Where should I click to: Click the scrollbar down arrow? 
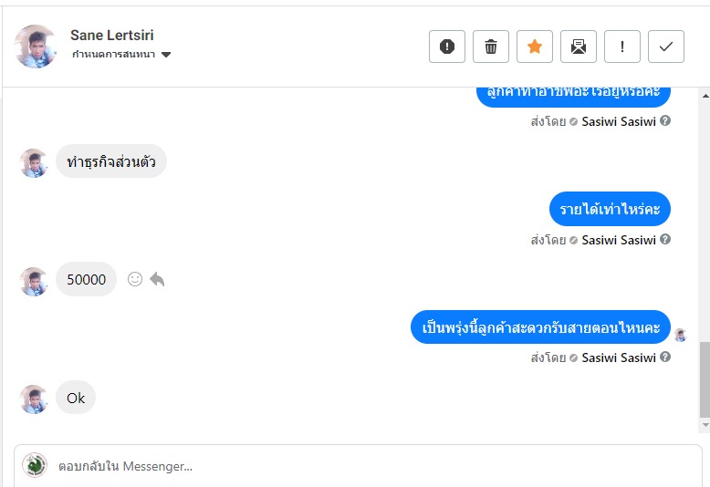point(704,425)
